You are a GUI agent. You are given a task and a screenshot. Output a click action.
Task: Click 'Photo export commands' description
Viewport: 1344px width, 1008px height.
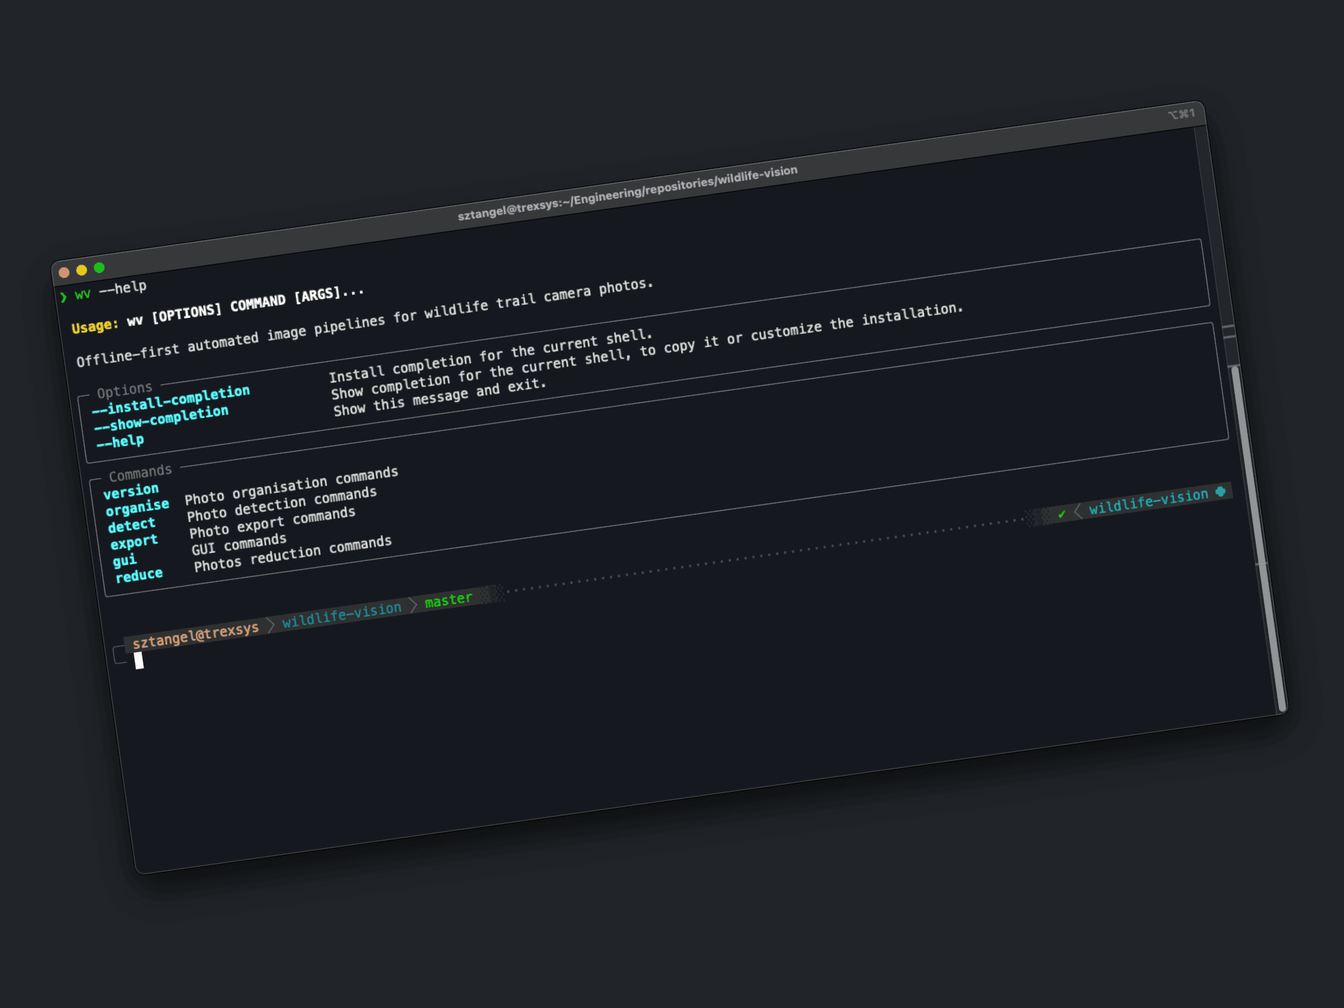(272, 522)
